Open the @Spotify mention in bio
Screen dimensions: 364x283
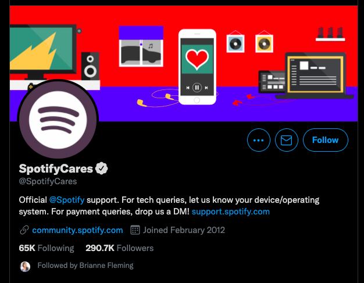point(67,200)
